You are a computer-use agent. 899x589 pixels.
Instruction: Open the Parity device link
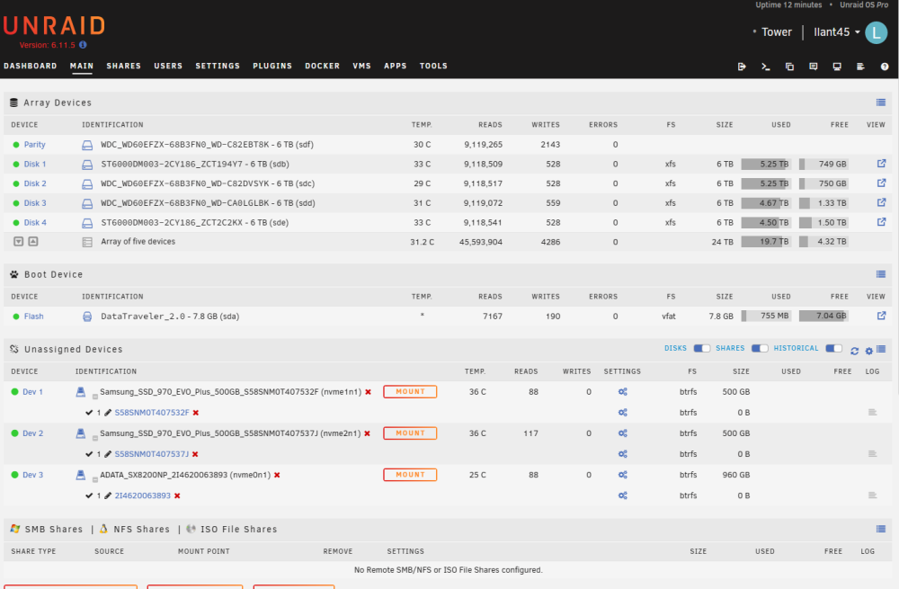coord(34,145)
